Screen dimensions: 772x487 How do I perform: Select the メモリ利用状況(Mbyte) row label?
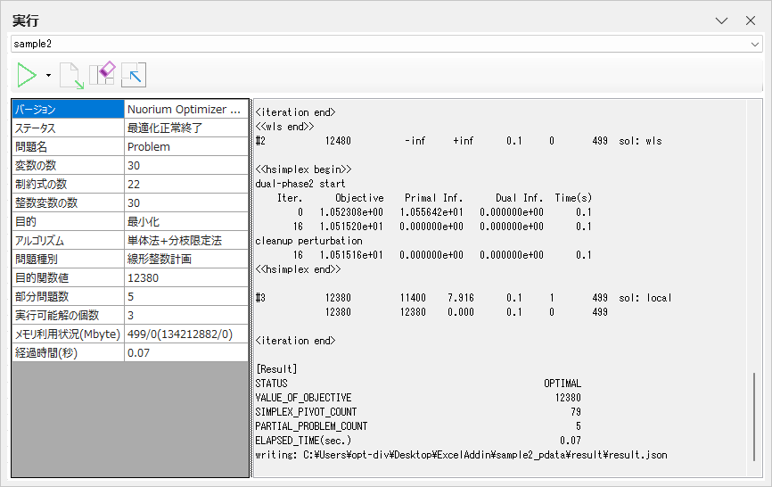click(x=68, y=334)
